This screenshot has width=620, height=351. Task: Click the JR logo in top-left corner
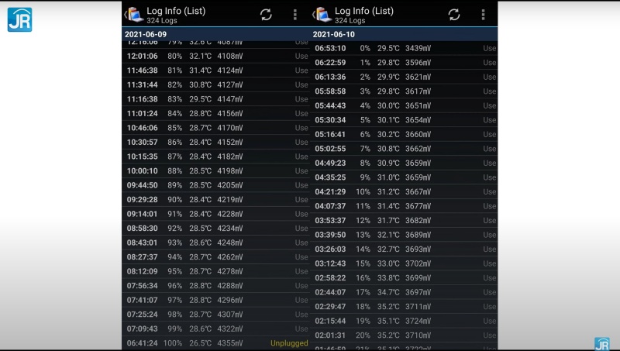click(x=19, y=19)
